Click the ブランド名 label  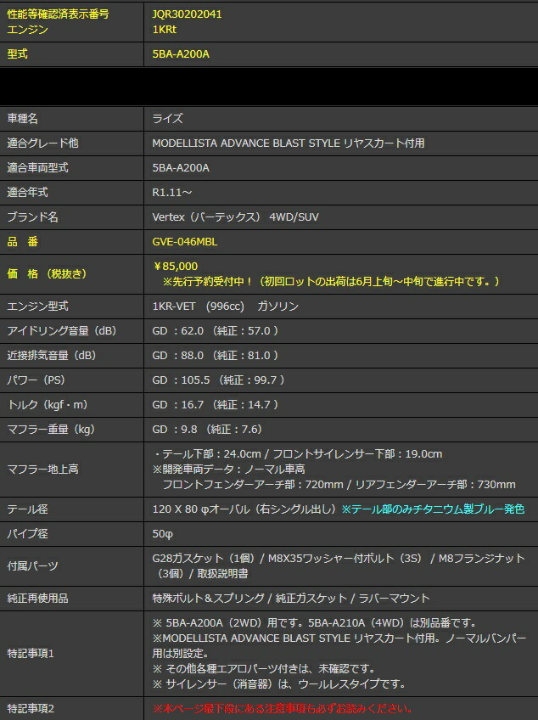[x=32, y=217]
